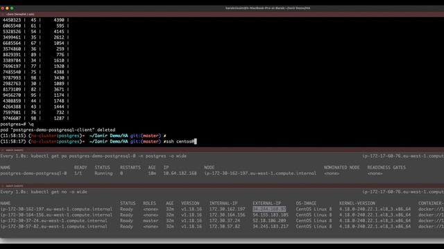Viewport: 444px width, 249px height.
Task: Click the 'Every 1.0s: kubectl get po' command header
Action: (x=94, y=156)
